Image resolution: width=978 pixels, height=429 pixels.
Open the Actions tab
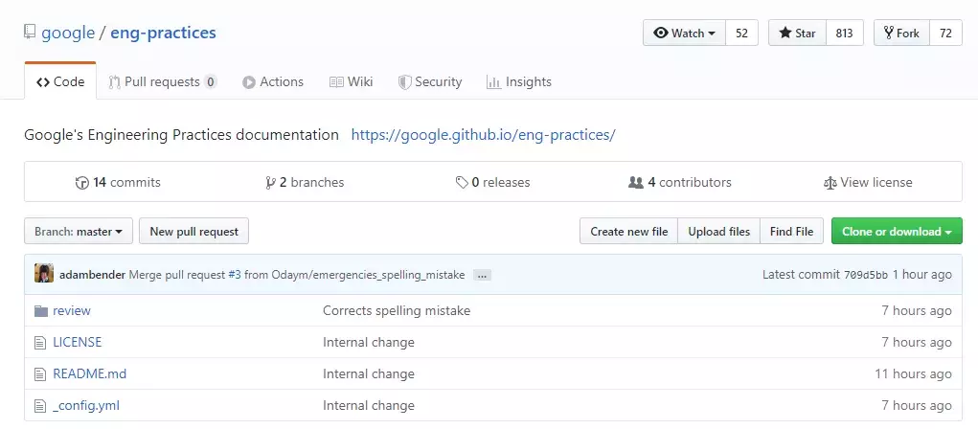tap(273, 81)
